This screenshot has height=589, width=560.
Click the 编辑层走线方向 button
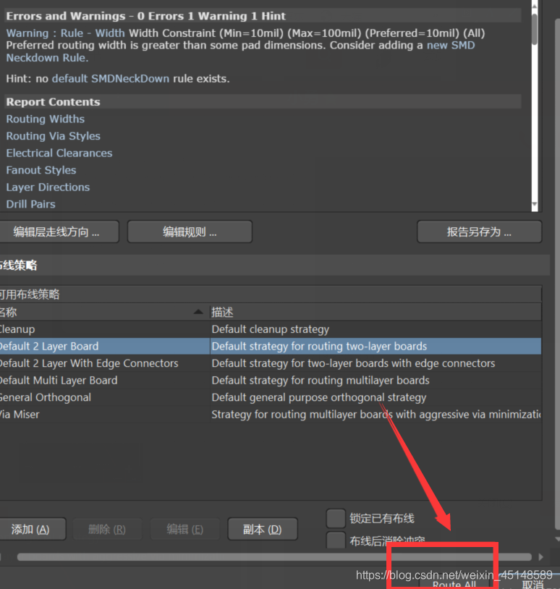tap(58, 232)
